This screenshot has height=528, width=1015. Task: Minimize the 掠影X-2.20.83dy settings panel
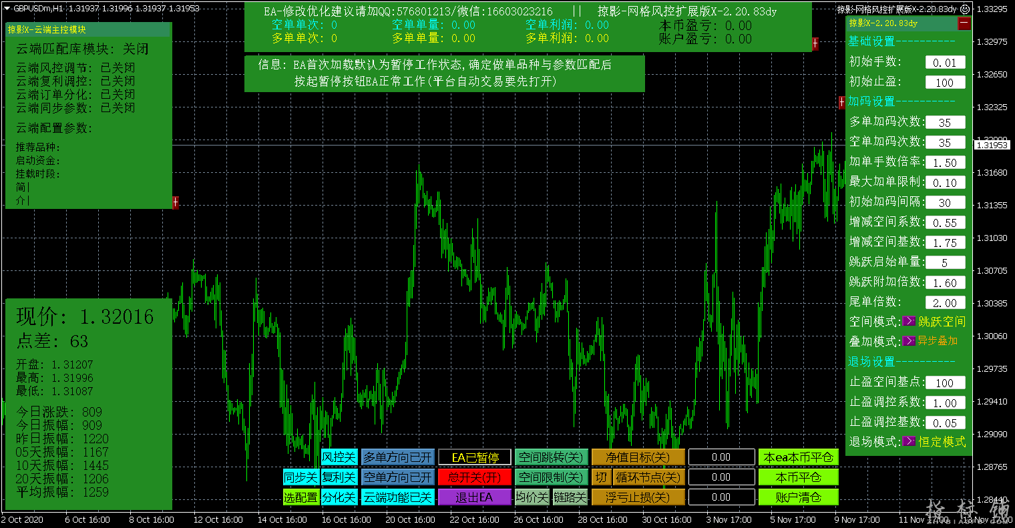coord(964,23)
